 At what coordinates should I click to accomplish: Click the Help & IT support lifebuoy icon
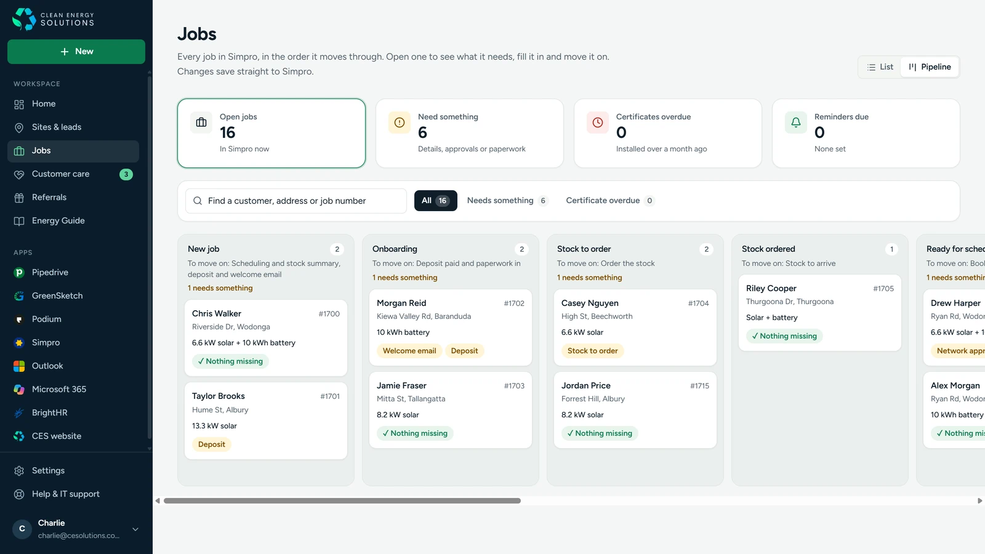[19, 494]
